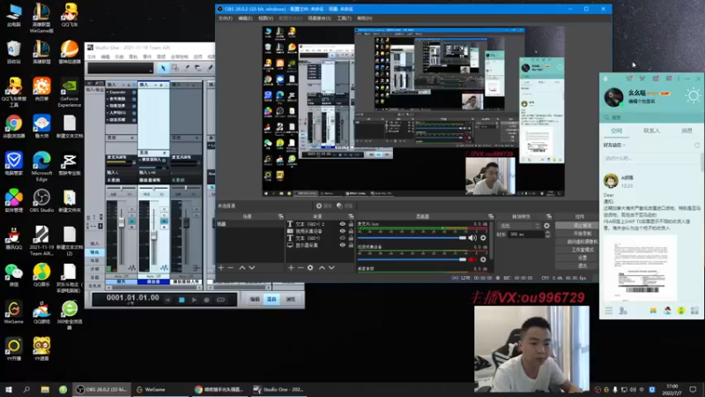Remove selected source in OBS Sources panel

click(x=301, y=268)
